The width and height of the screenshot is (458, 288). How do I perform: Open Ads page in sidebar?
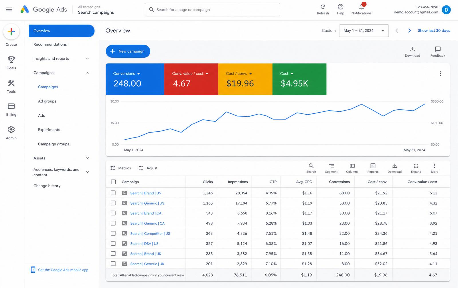coord(42,115)
